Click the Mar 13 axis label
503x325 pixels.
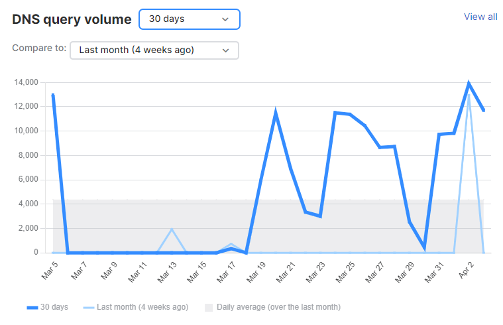(x=165, y=272)
